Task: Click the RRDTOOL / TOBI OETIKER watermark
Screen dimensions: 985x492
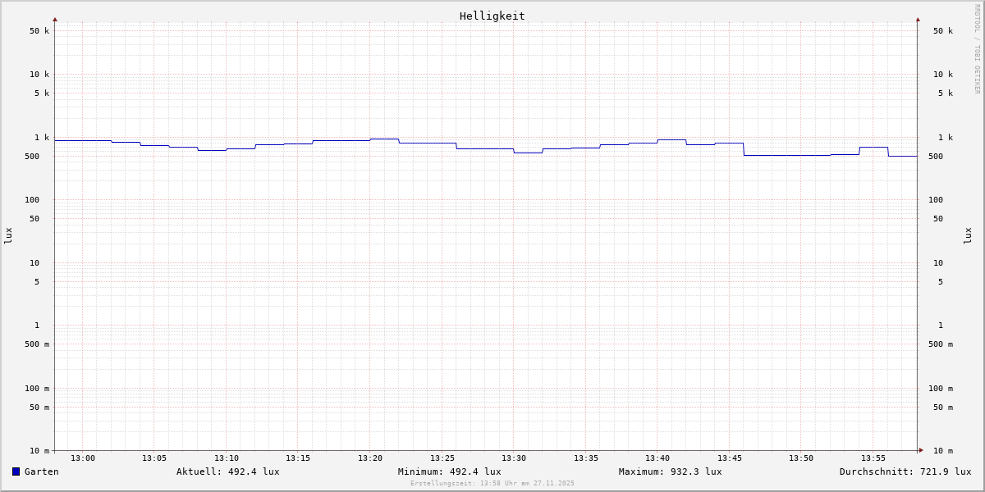Action: click(977, 49)
